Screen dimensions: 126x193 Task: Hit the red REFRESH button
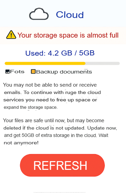coord(62,165)
